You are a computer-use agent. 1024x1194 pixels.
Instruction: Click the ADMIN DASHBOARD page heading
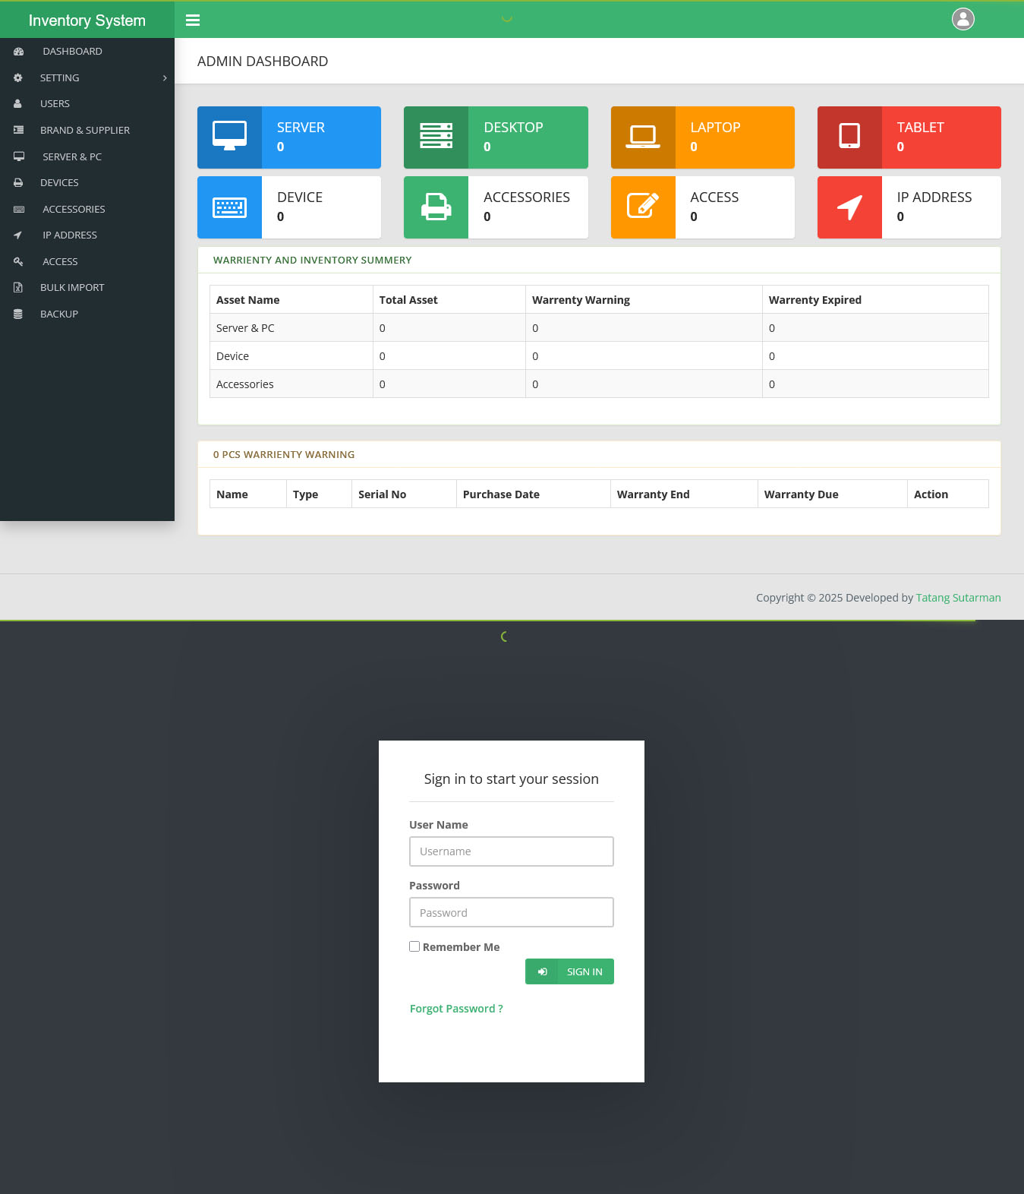click(x=263, y=62)
